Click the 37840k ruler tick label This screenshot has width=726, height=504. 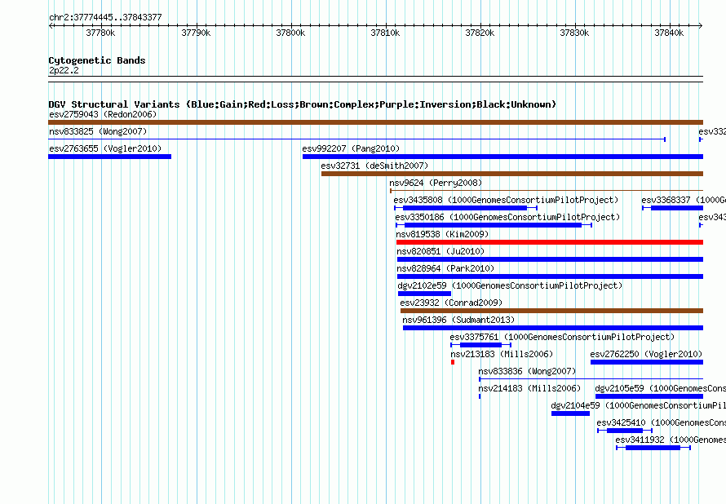pos(669,33)
